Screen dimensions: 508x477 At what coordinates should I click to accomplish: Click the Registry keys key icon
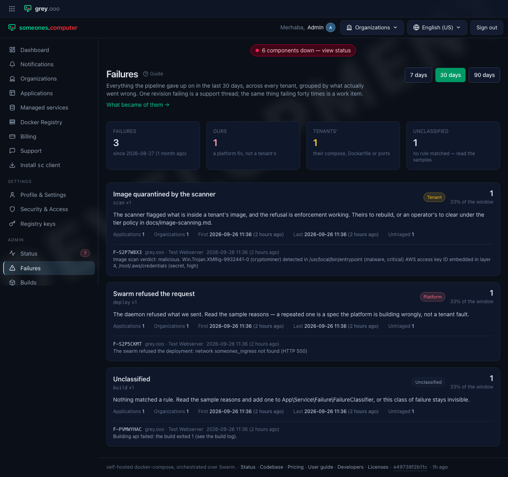click(x=12, y=224)
